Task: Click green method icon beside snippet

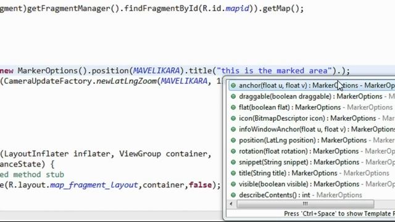Action: click(x=233, y=162)
